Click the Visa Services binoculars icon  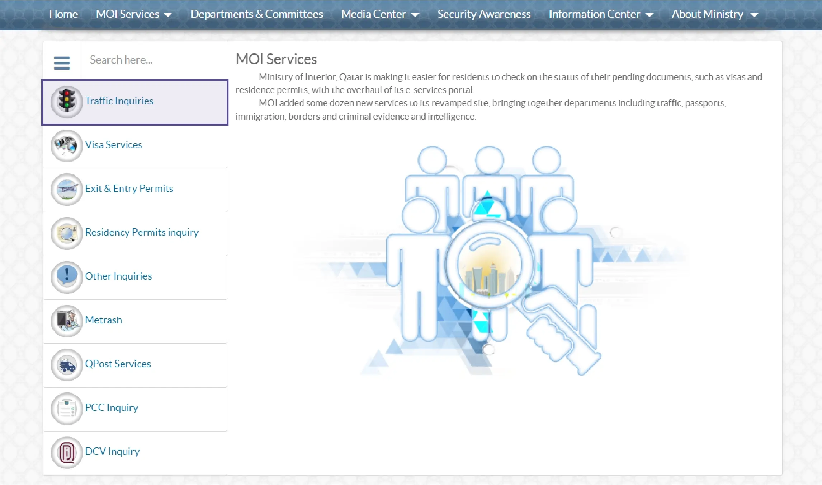[67, 146]
